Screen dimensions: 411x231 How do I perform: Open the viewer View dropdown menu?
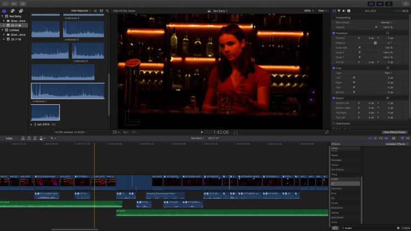(322, 10)
